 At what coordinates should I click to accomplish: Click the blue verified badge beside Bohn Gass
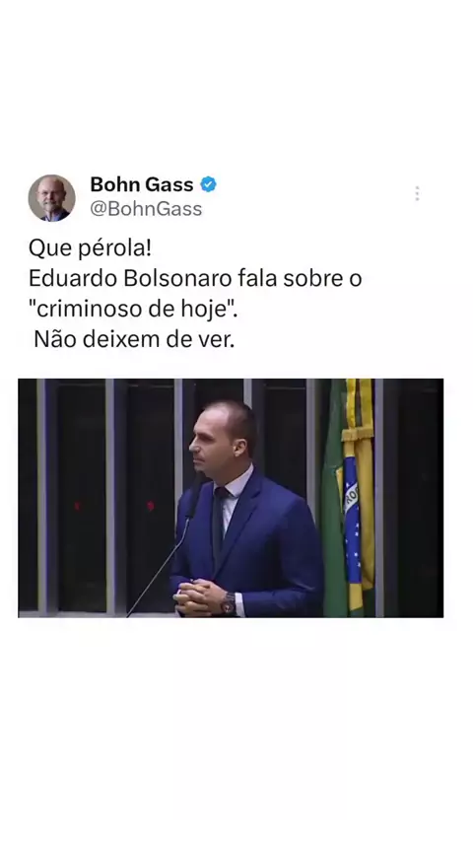(208, 184)
